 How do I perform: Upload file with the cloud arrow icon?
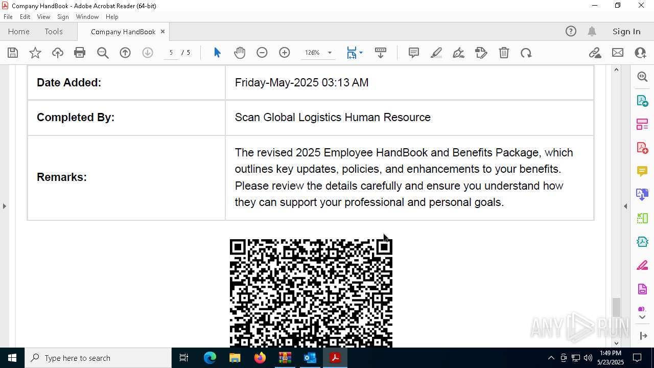pyautogui.click(x=58, y=53)
